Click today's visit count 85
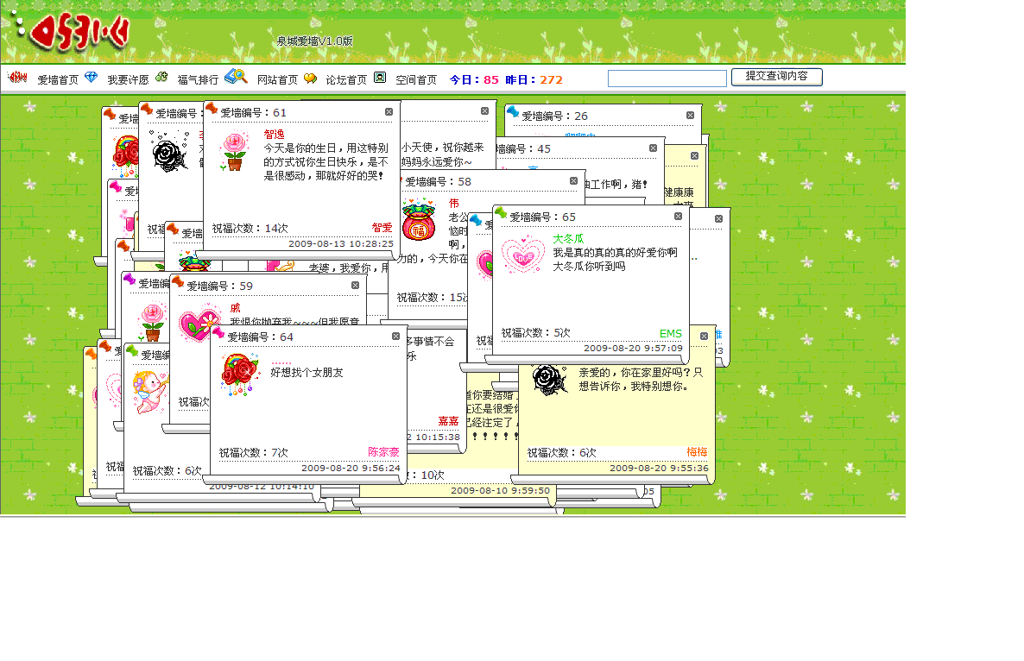The height and width of the screenshot is (661, 1024). pyautogui.click(x=491, y=79)
